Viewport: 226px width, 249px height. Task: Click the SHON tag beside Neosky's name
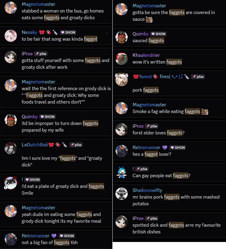click(x=68, y=32)
